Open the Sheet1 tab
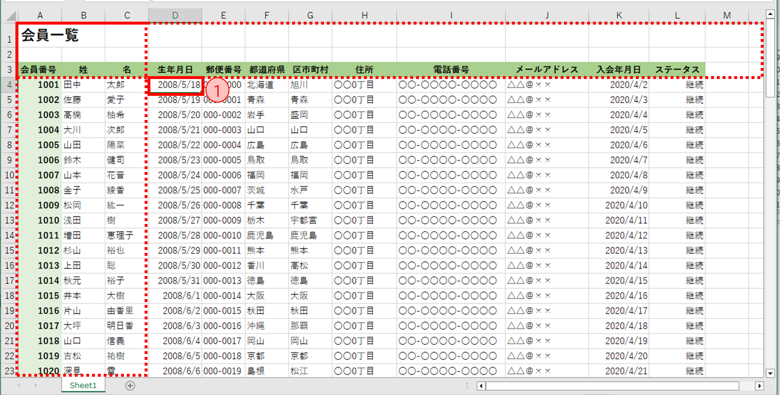 [x=83, y=385]
